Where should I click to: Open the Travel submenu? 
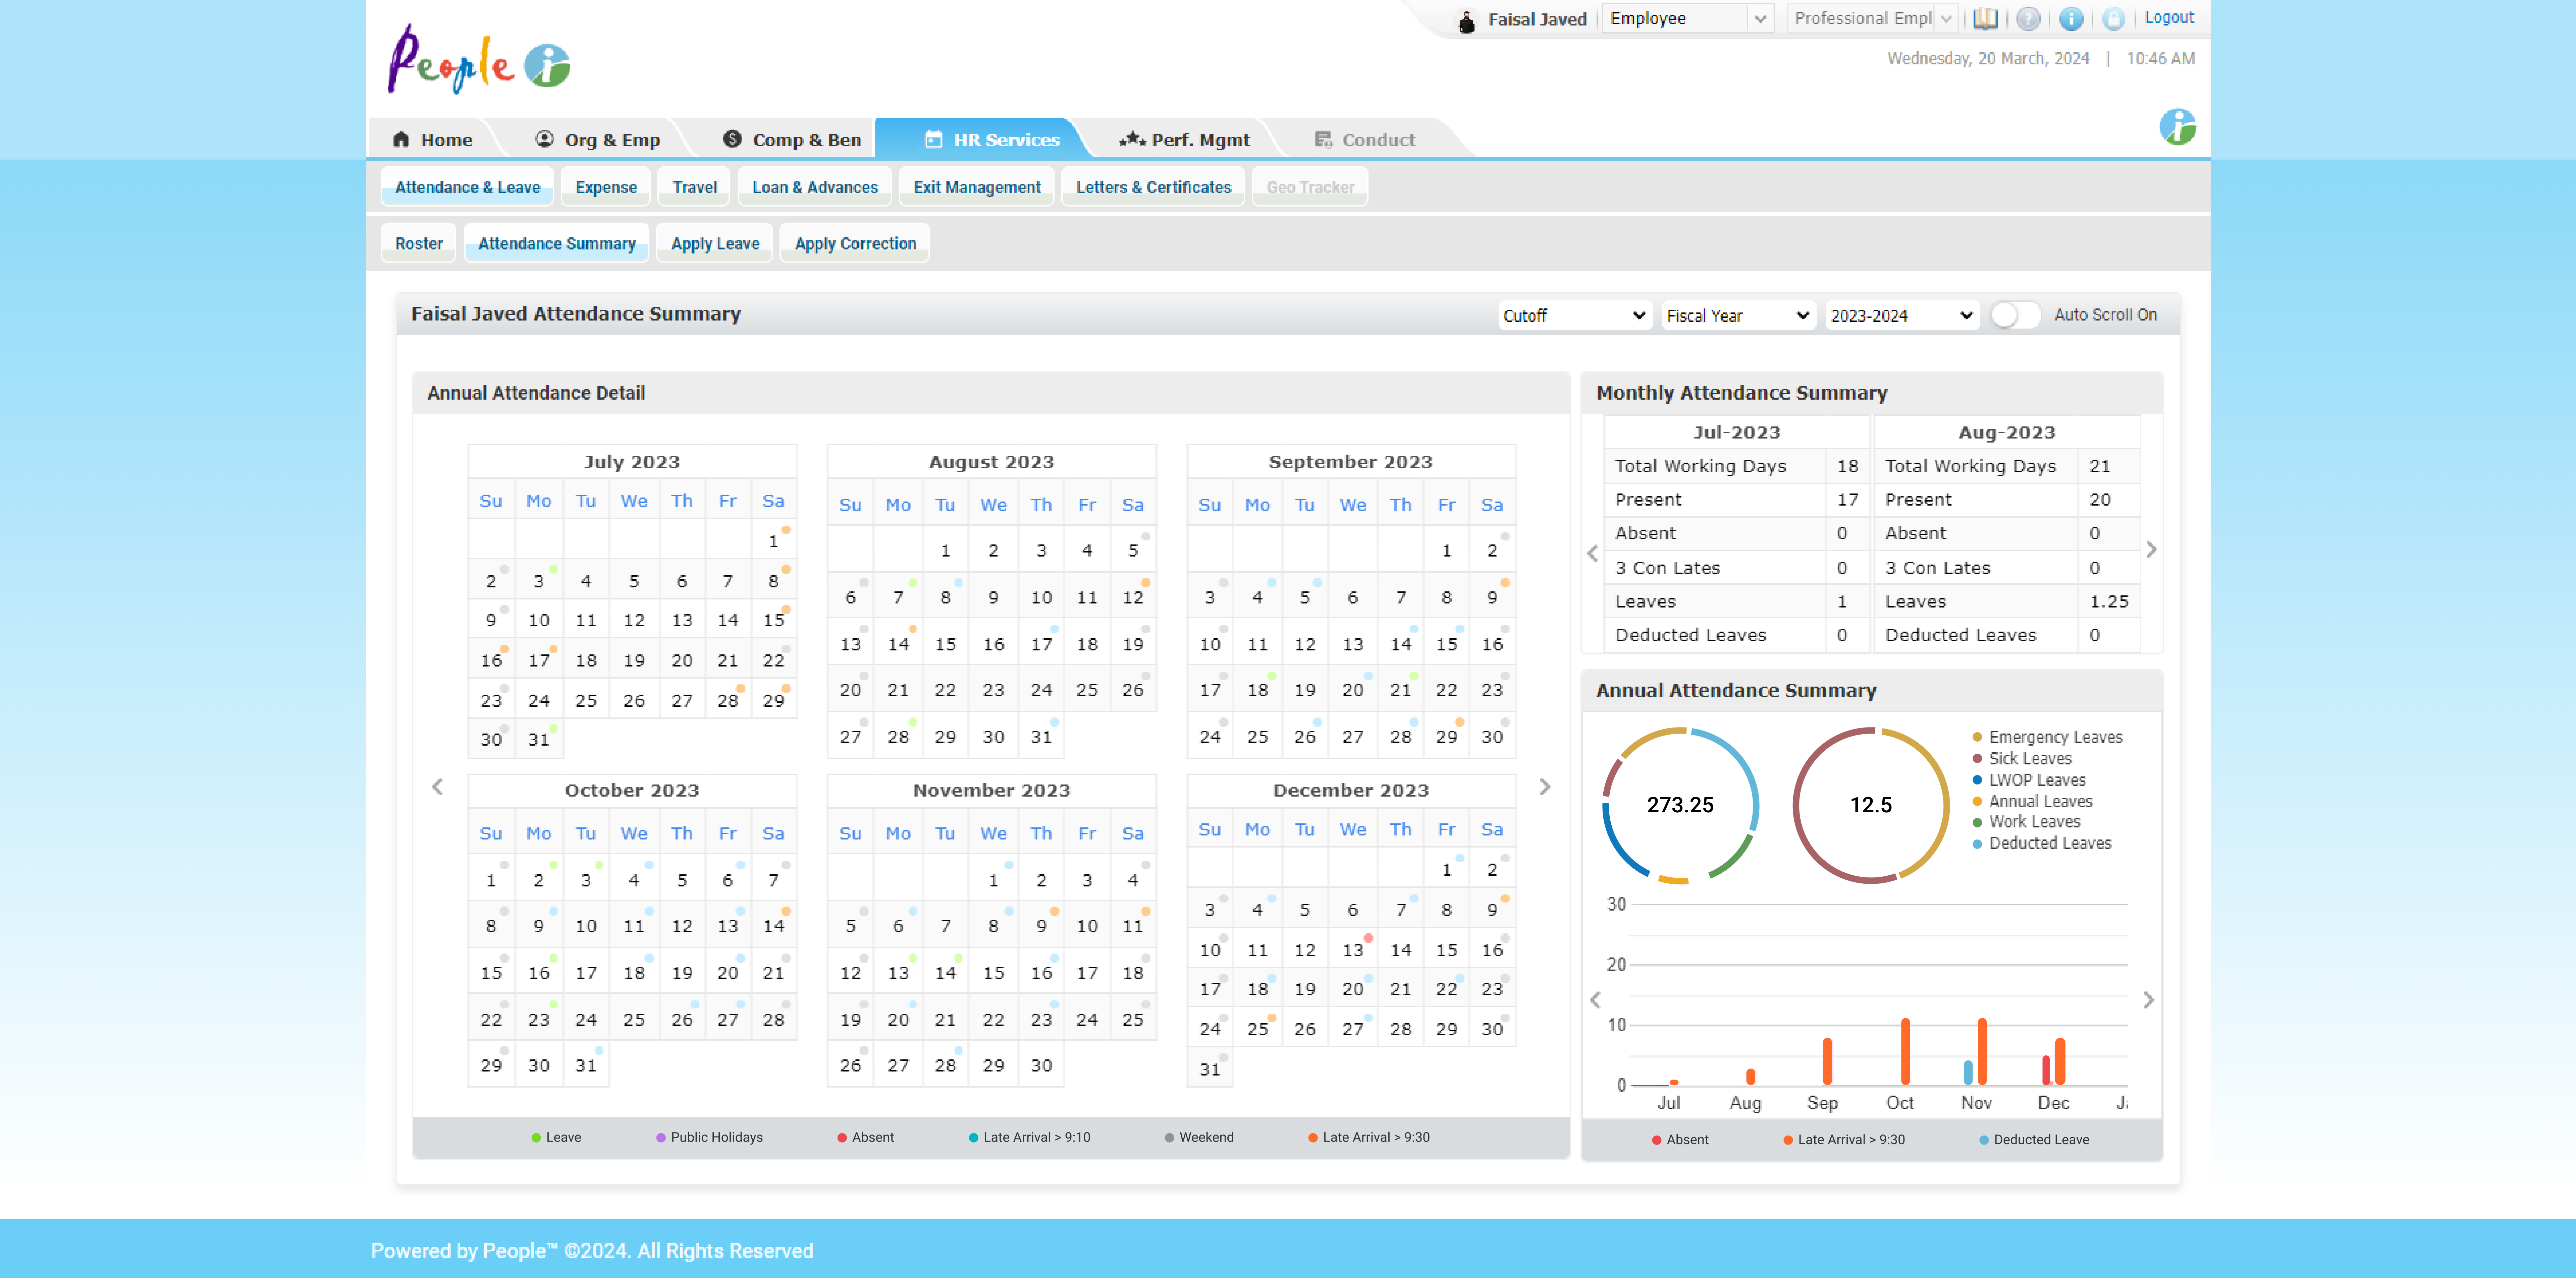694,187
